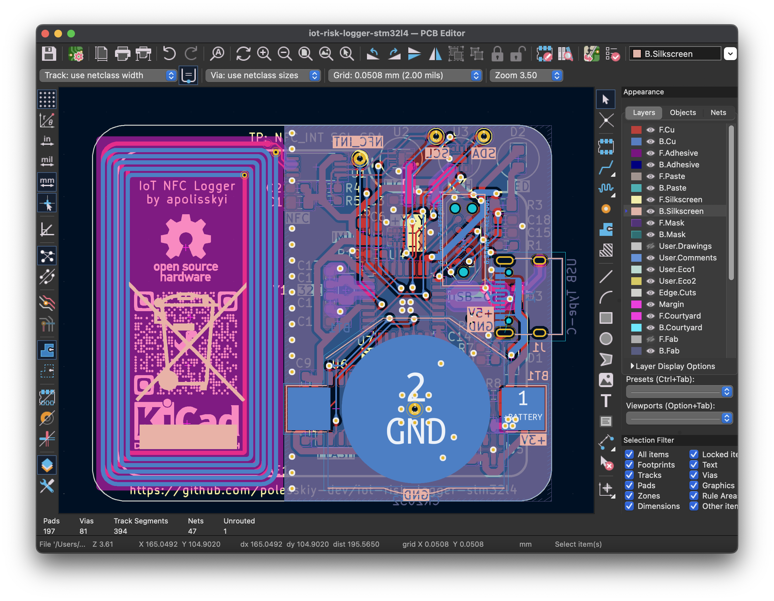Hide the F.Cu layer eye icon

pyautogui.click(x=650, y=130)
